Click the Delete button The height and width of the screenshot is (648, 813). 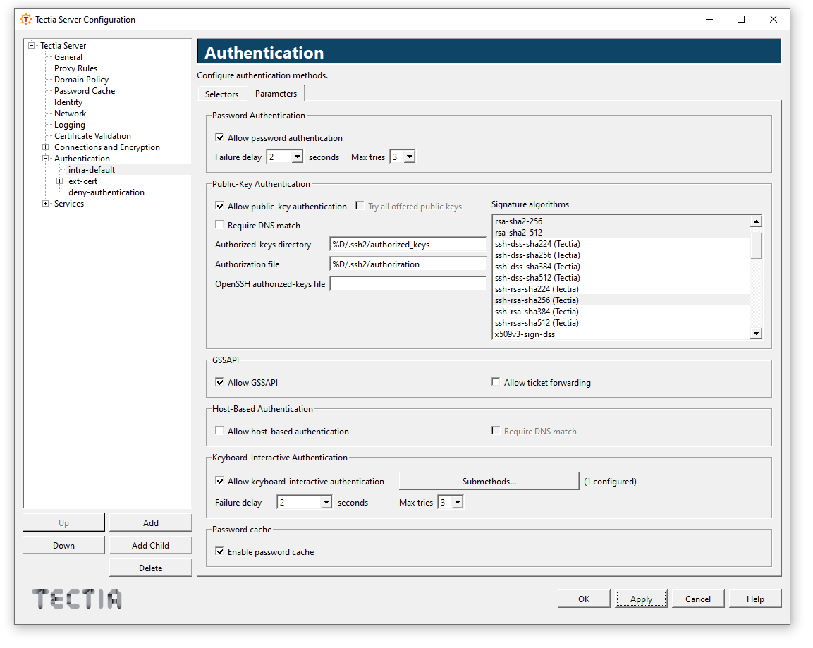point(151,568)
